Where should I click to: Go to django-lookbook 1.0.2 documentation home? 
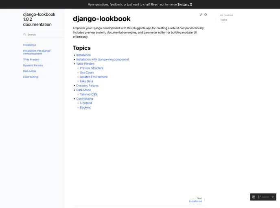39,19
